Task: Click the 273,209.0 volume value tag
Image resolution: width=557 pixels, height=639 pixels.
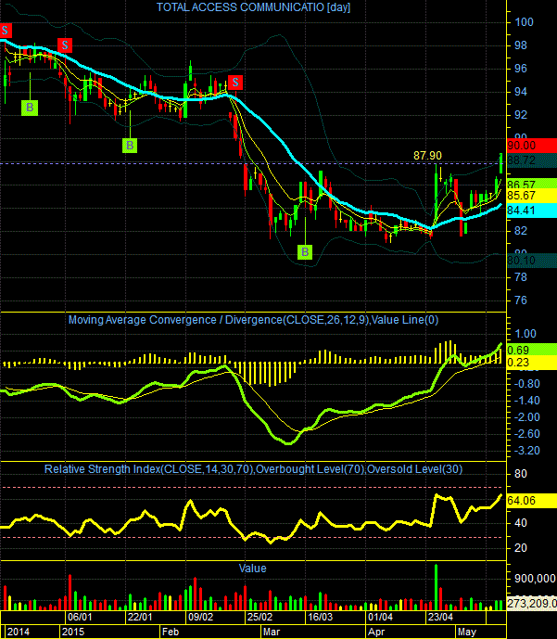Action: (x=532, y=603)
